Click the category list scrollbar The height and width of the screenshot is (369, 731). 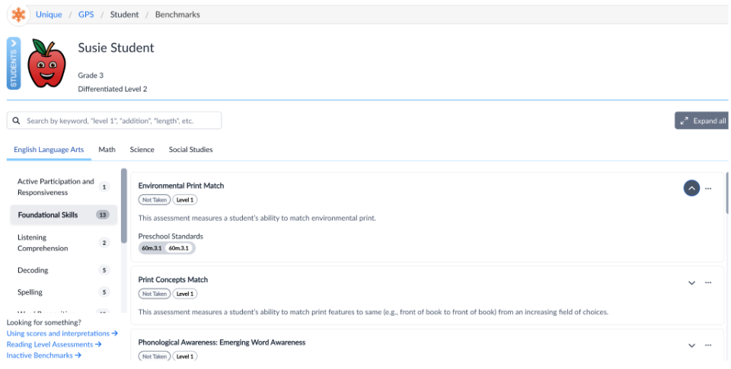click(x=124, y=205)
